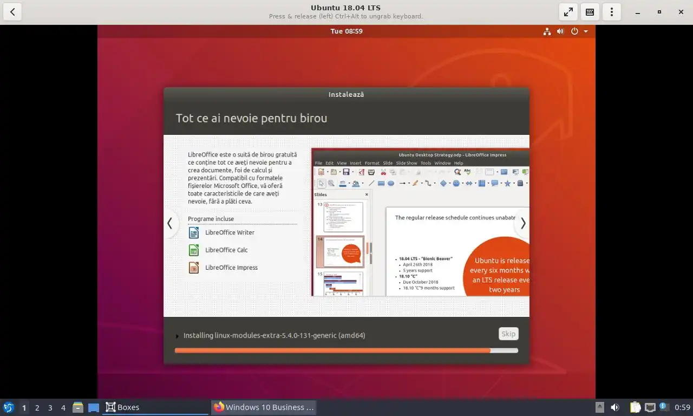Toggle fullscreen for Ubuntu 18.04 box

pos(568,12)
